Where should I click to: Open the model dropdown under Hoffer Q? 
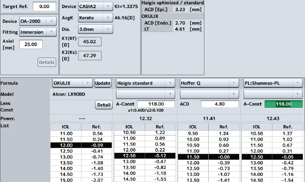point(209,94)
